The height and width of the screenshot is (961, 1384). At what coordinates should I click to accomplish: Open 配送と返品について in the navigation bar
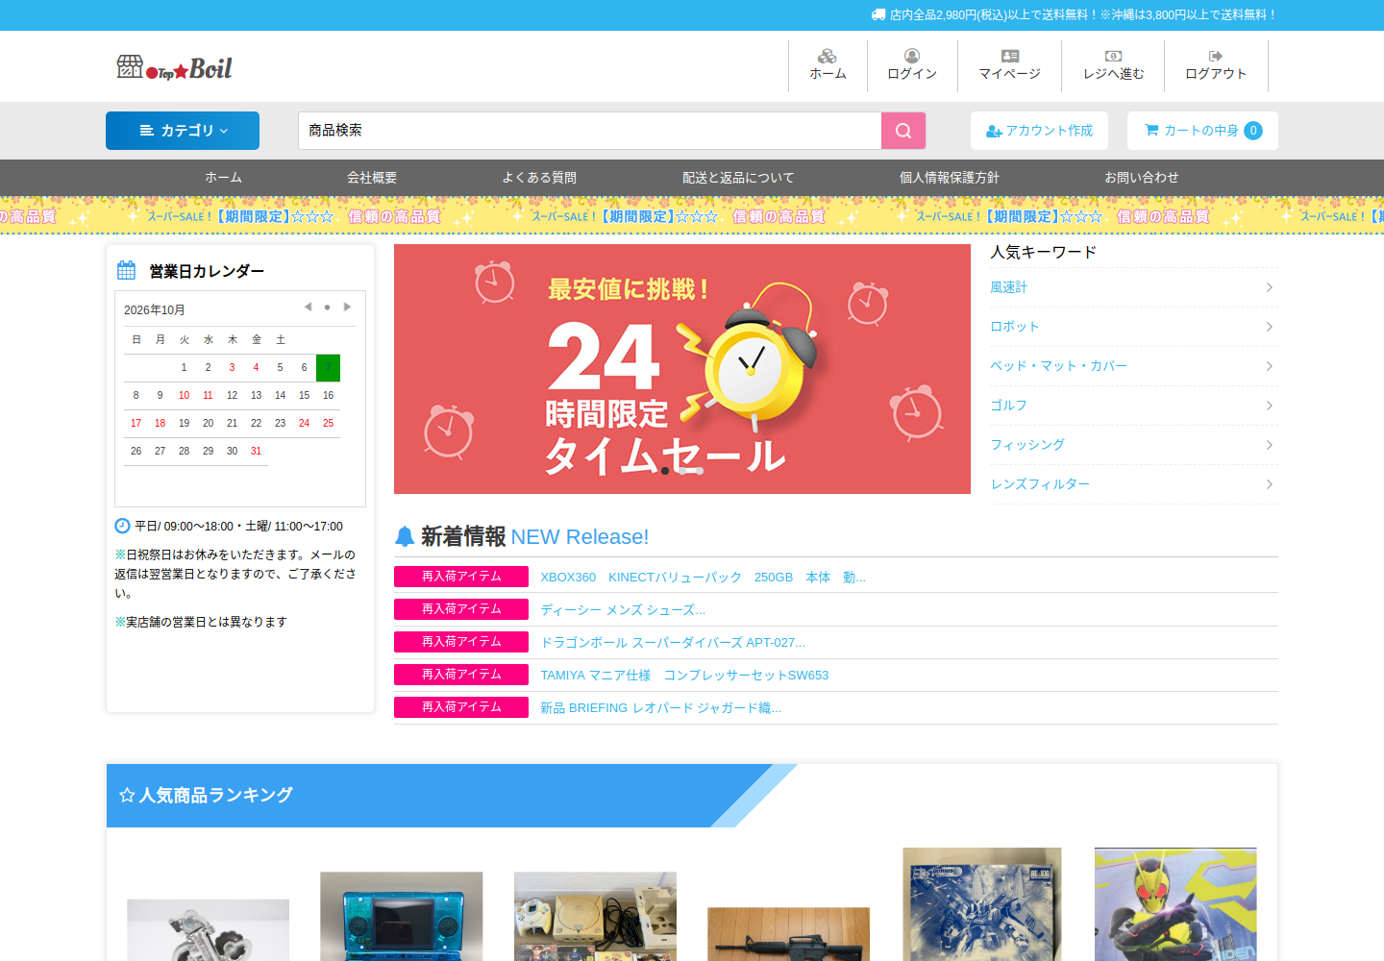(x=738, y=178)
